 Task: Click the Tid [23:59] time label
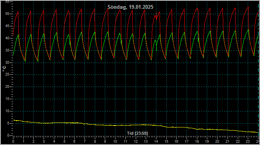click(x=137, y=133)
